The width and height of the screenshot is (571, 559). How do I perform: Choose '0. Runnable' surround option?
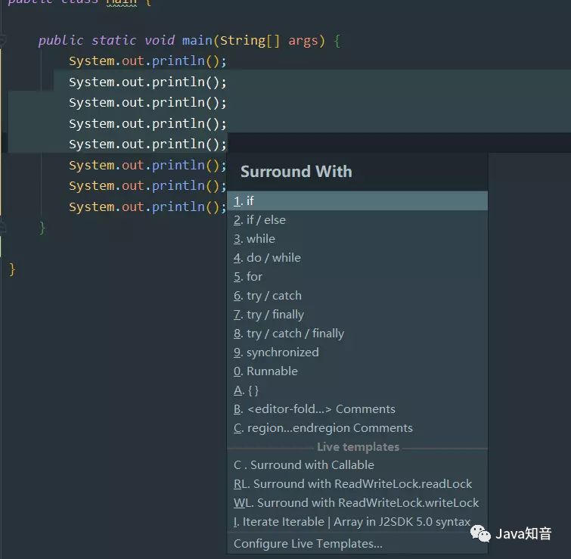[357, 371]
